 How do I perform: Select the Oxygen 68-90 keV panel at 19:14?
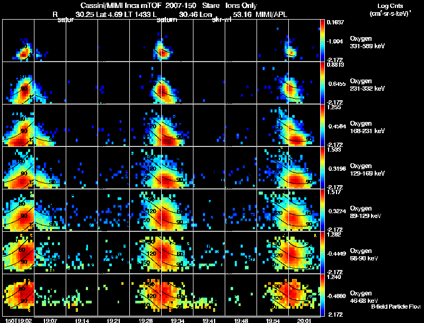[x=82, y=253]
